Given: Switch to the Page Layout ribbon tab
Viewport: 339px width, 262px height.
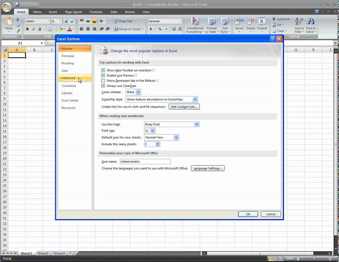Looking at the screenshot, I should (73, 12).
